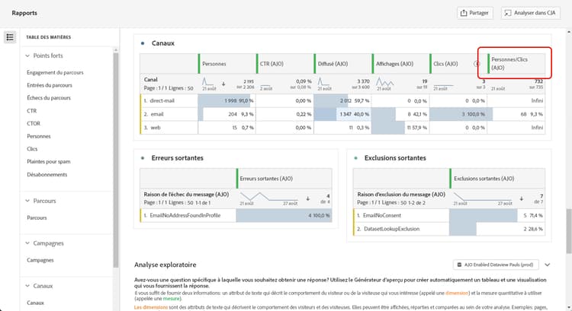
Task: Click sort arrow in Personnes column
Action: [x=223, y=84]
